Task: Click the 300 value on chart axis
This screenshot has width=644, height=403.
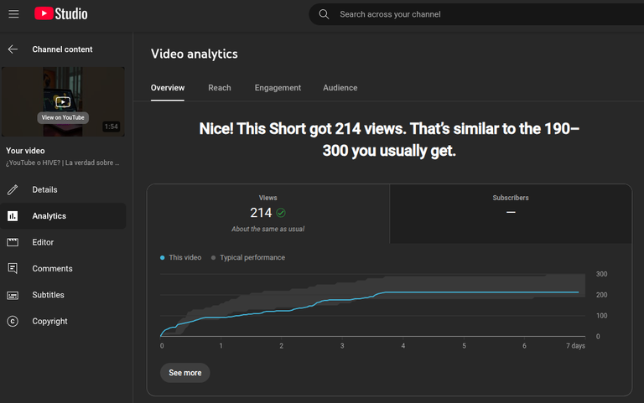Action: [x=602, y=274]
